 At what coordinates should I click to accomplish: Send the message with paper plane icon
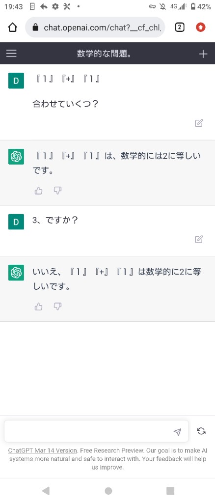(x=177, y=432)
